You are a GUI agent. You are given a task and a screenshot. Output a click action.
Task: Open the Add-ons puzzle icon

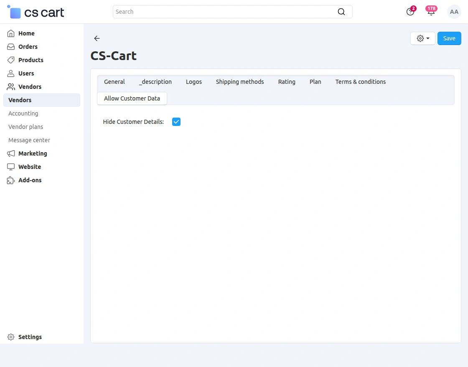pos(10,180)
